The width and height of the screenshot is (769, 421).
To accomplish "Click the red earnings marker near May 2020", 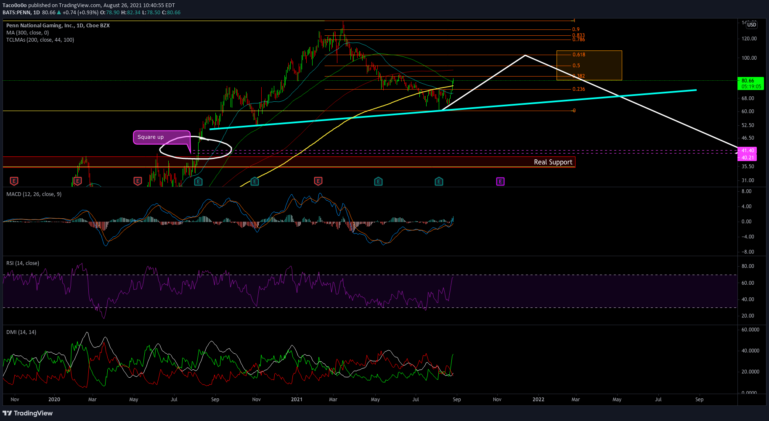I will coord(138,181).
